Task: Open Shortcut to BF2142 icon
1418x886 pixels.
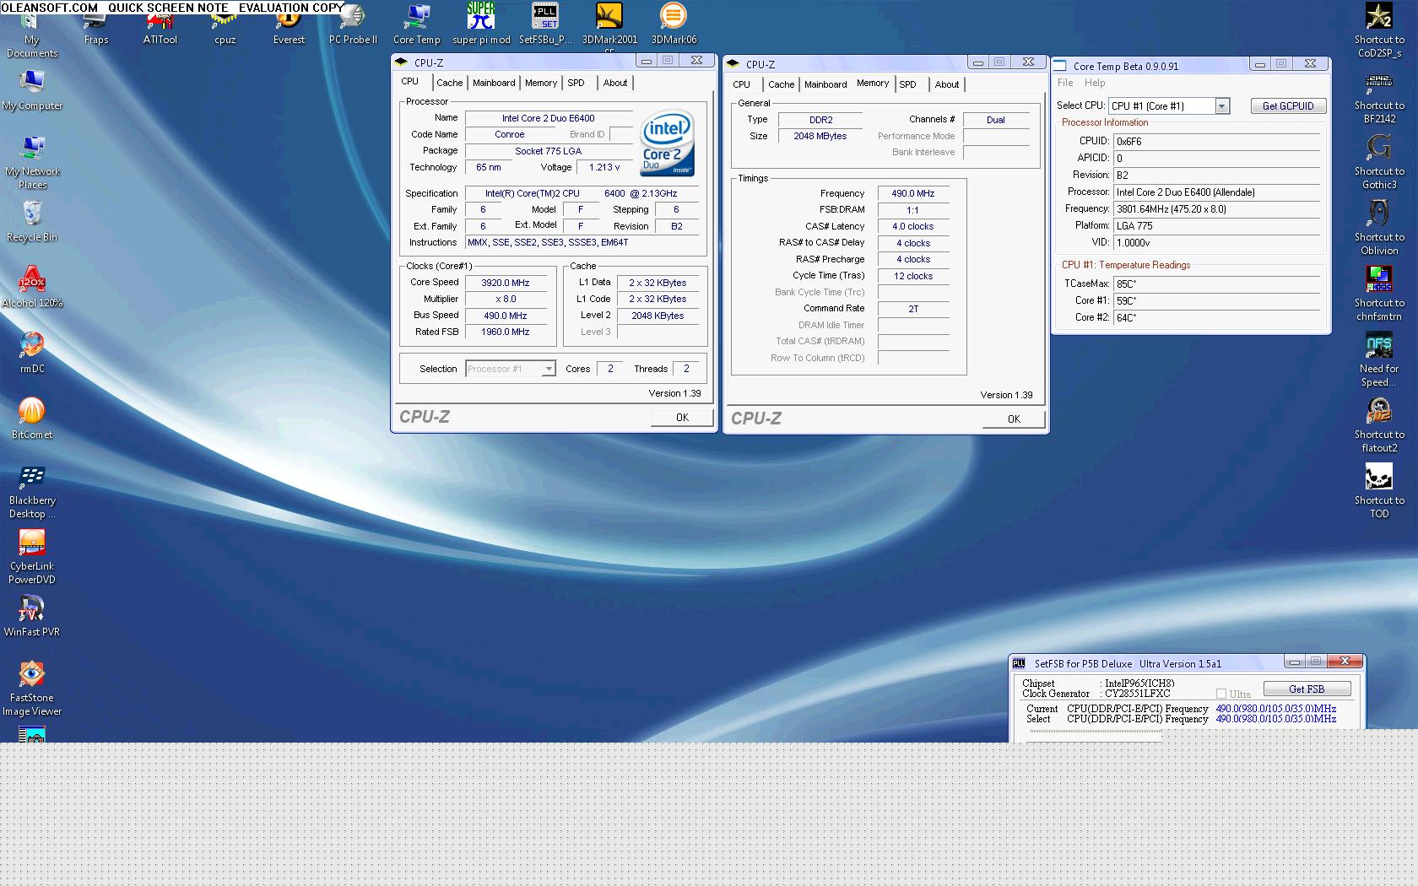Action: click(1379, 96)
